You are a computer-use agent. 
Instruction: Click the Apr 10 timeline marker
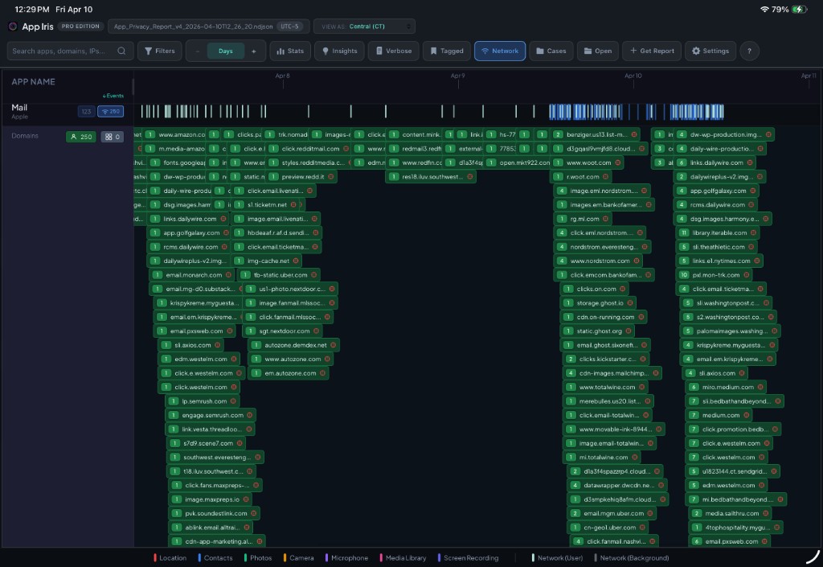click(633, 76)
